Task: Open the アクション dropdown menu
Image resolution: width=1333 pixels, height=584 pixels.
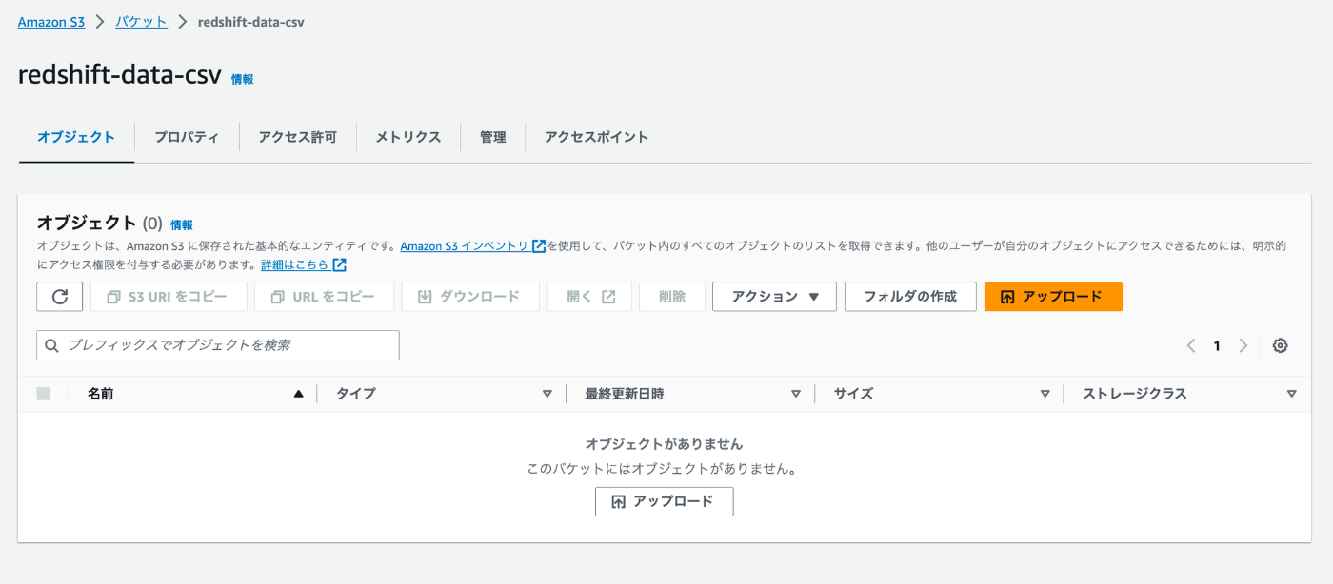Action: point(774,297)
